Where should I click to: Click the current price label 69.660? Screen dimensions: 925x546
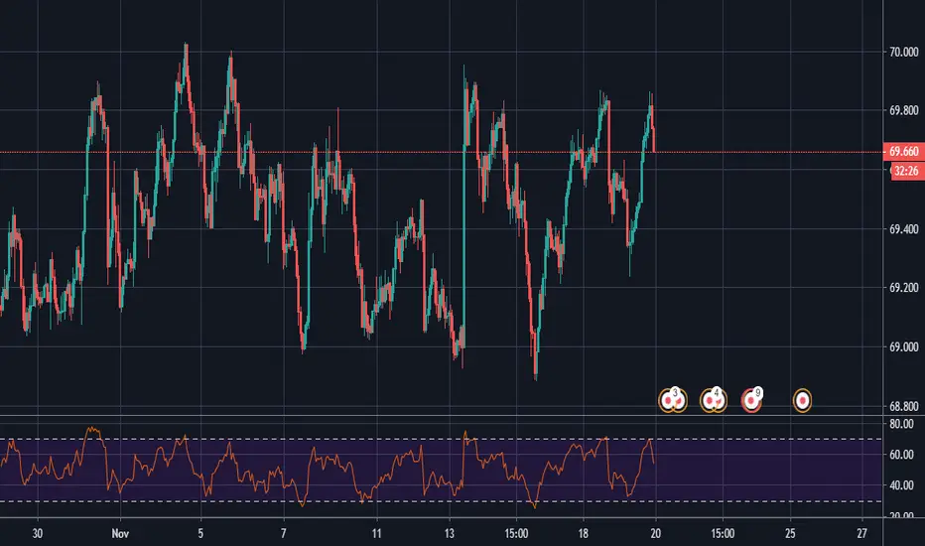(904, 152)
